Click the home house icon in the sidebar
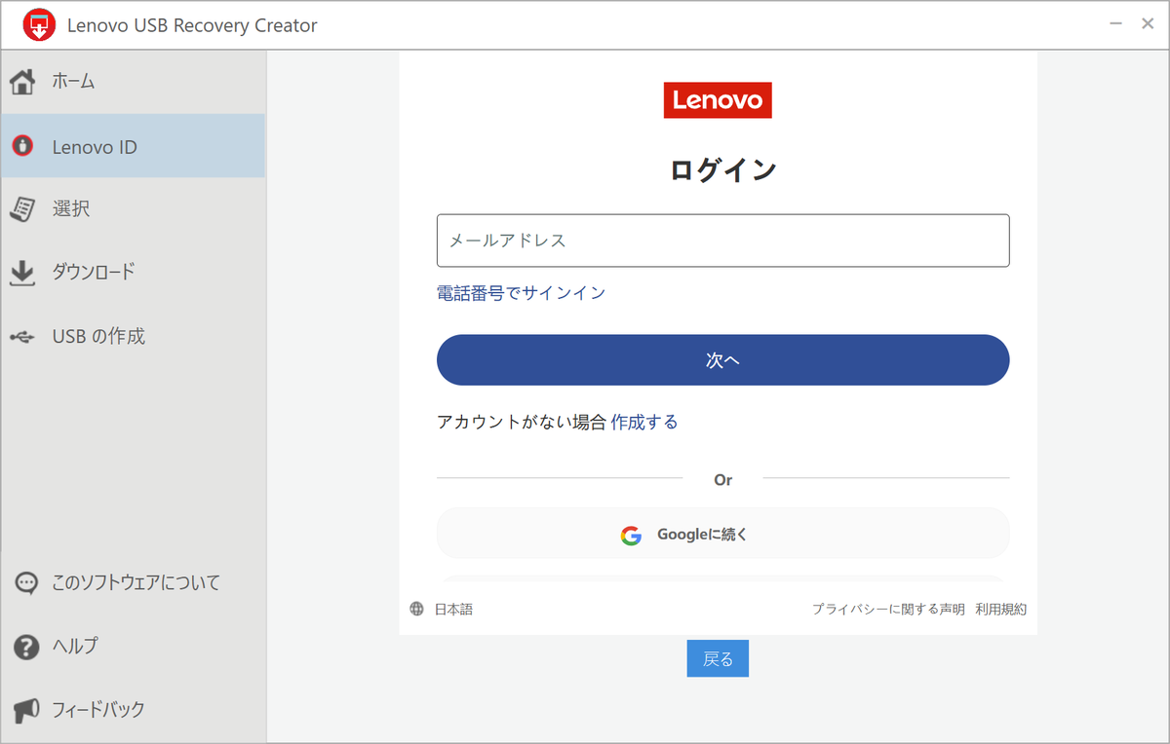The width and height of the screenshot is (1170, 744). coord(22,82)
